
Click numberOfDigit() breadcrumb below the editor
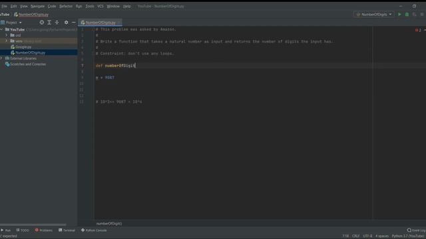[109, 224]
